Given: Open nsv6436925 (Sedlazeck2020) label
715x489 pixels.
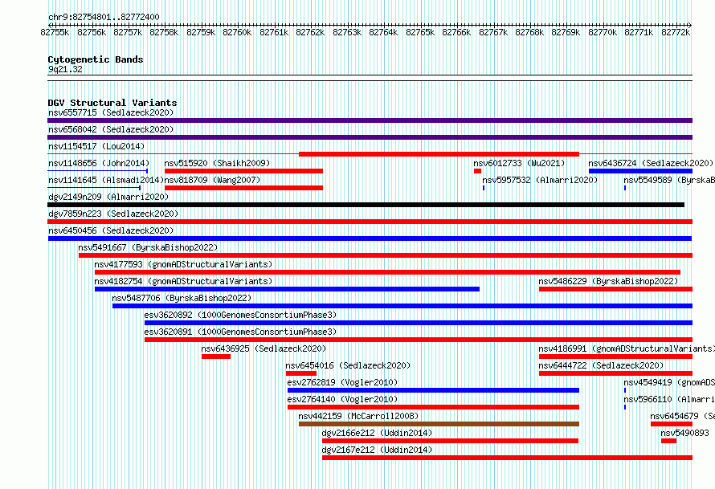Looking at the screenshot, I should (264, 348).
